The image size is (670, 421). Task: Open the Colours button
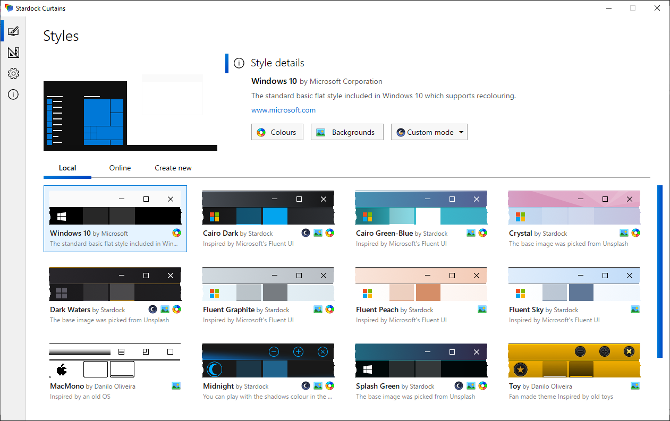tap(277, 132)
